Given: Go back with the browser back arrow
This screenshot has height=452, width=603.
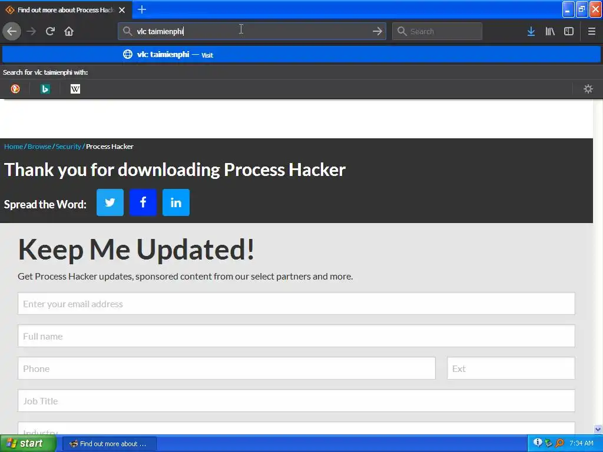Looking at the screenshot, I should tap(12, 31).
